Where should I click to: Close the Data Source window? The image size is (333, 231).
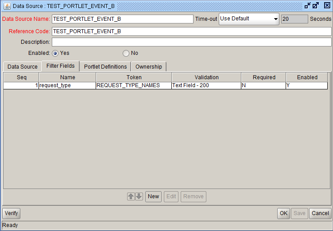(327, 6)
